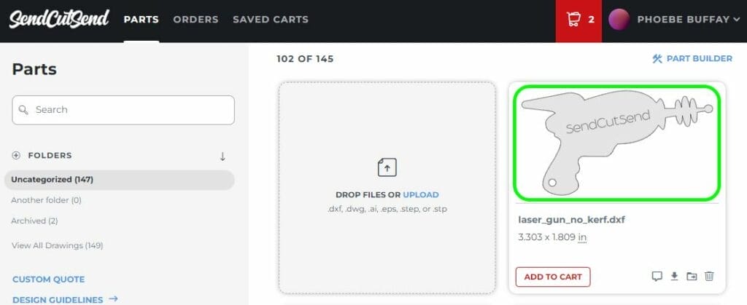Click the comment icon on laser gun part
747x305 pixels.
657,277
